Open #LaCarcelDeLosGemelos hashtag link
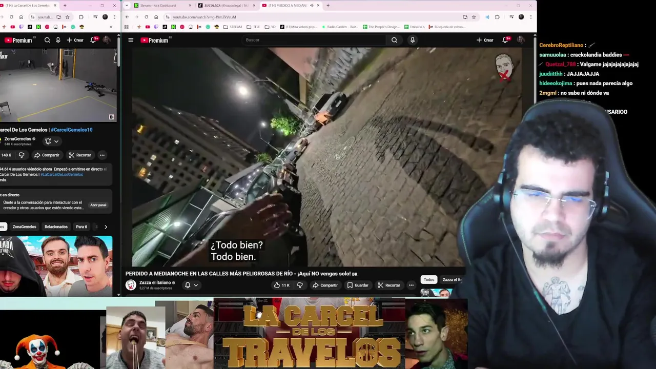The image size is (656, 369). (x=61, y=174)
